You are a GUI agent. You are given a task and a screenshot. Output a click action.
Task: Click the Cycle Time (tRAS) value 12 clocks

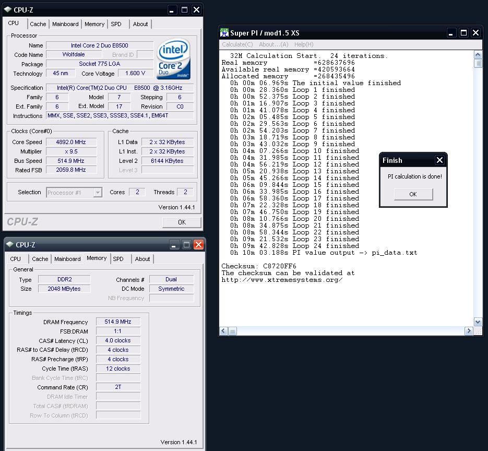point(118,369)
